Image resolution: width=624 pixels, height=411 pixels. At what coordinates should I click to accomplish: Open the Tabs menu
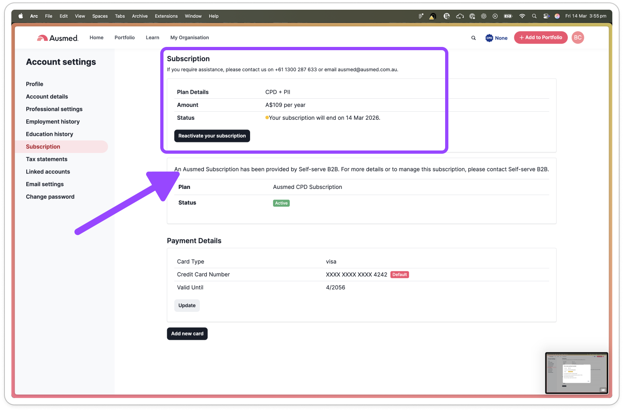pyautogui.click(x=120, y=16)
